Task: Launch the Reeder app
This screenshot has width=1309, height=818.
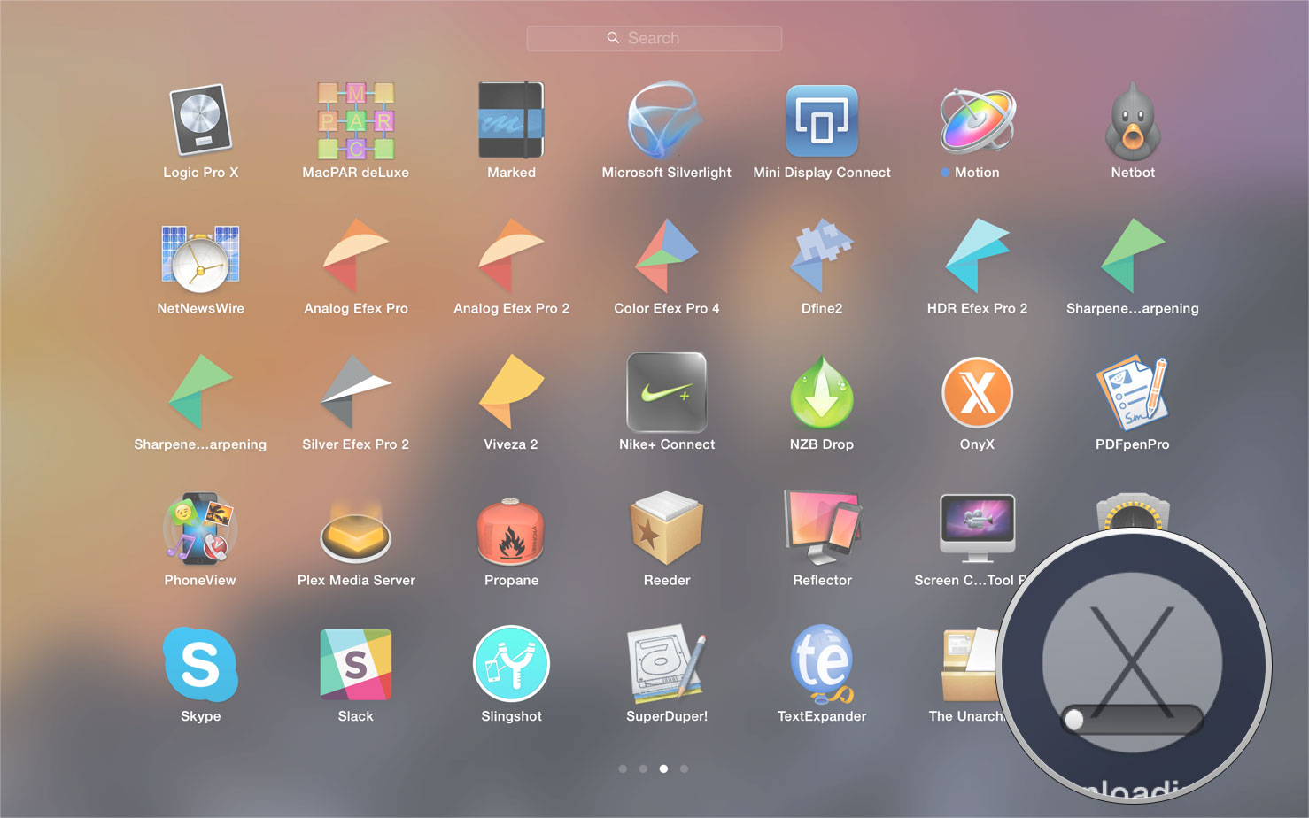Action: point(666,529)
